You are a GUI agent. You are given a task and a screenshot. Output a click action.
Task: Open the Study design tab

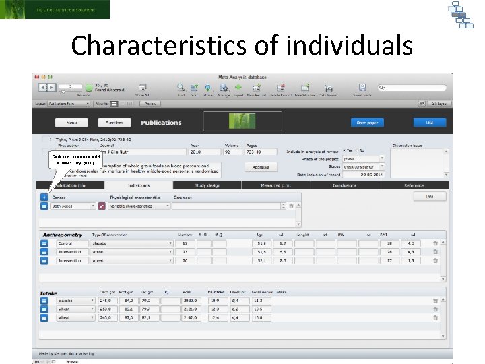(207, 185)
